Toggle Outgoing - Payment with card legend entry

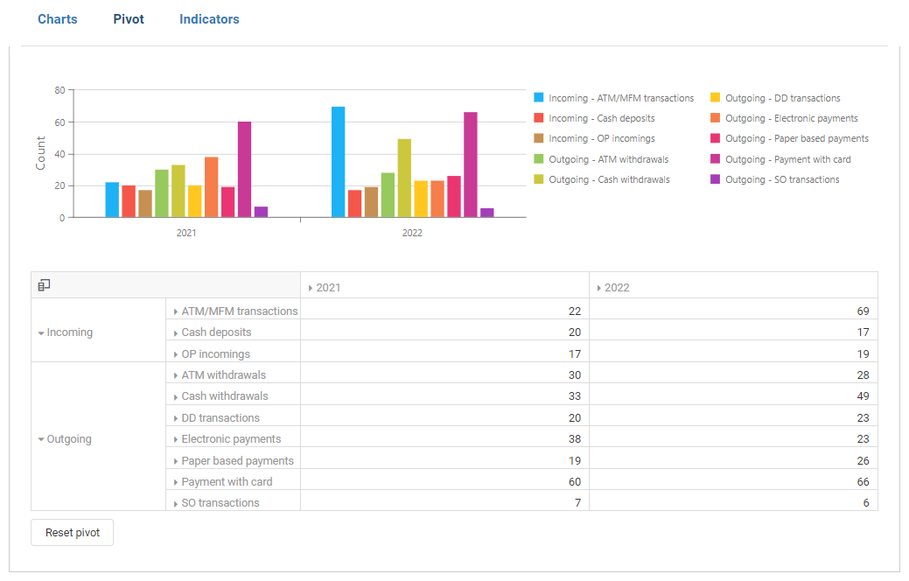coord(787,159)
